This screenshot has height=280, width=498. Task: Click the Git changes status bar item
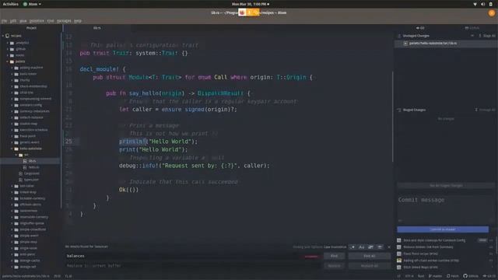pos(489,276)
